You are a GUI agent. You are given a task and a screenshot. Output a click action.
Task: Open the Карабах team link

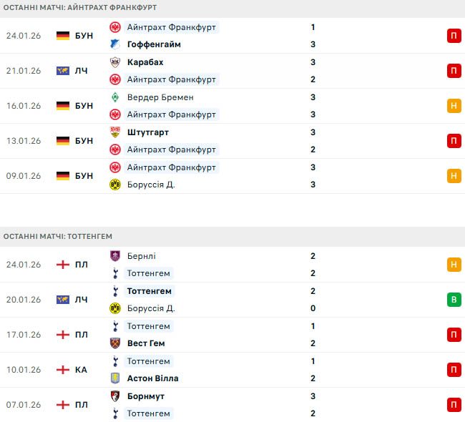[145, 62]
